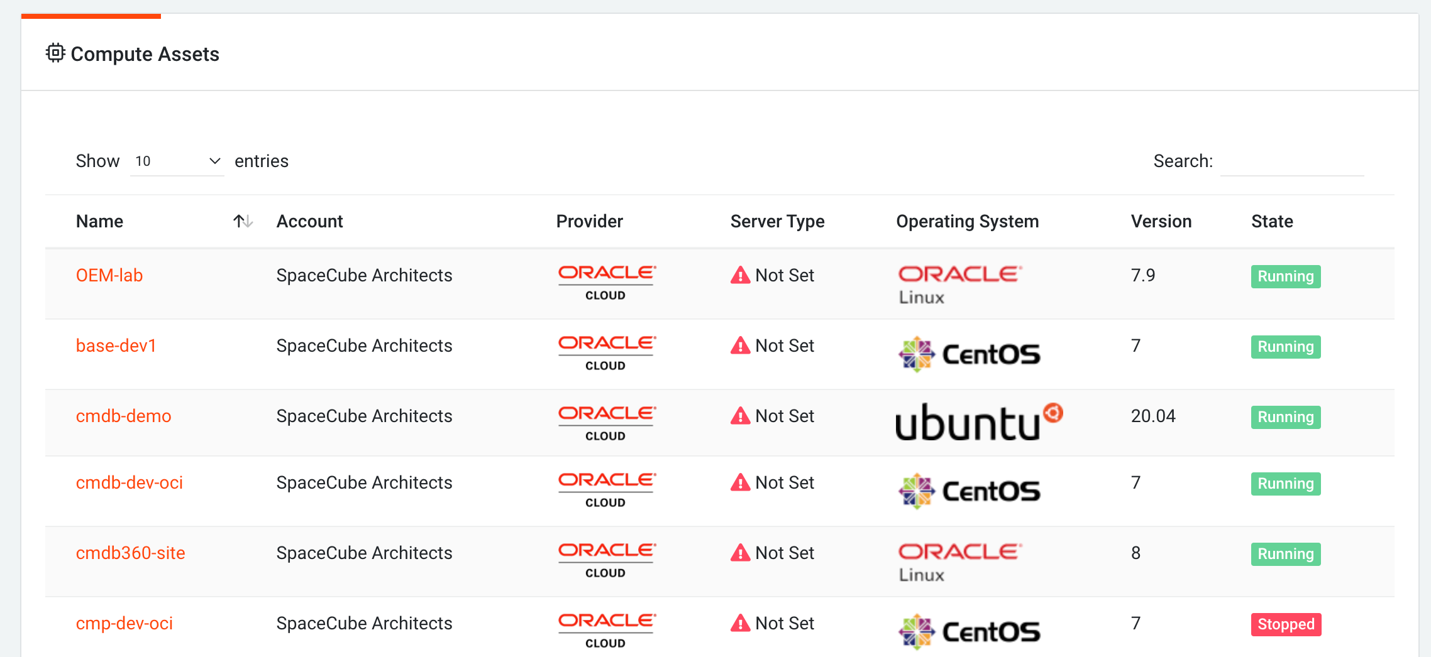Click Oracle Linux logo in OEM-lab row
This screenshot has width=1431, height=657.
pos(960,285)
